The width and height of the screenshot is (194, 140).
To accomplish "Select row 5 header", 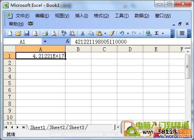I will 9,83.
